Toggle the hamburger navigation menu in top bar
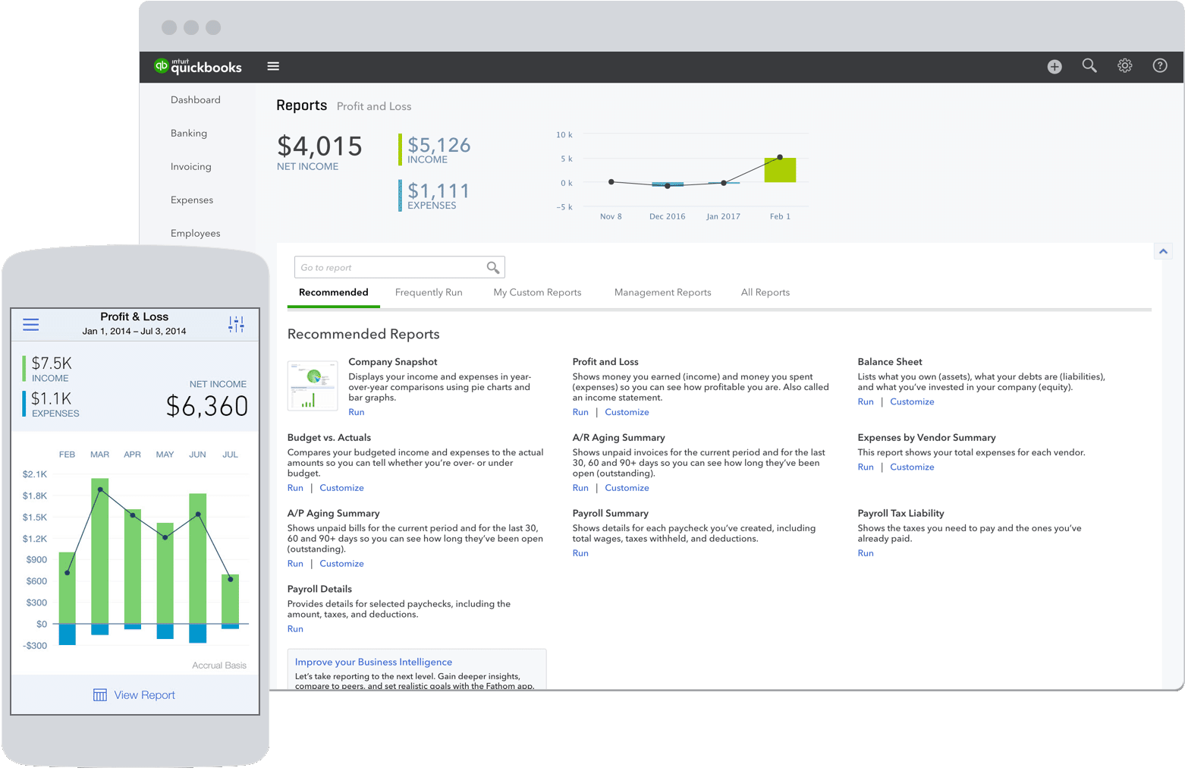Image resolution: width=1185 pixels, height=771 pixels. pos(273,67)
